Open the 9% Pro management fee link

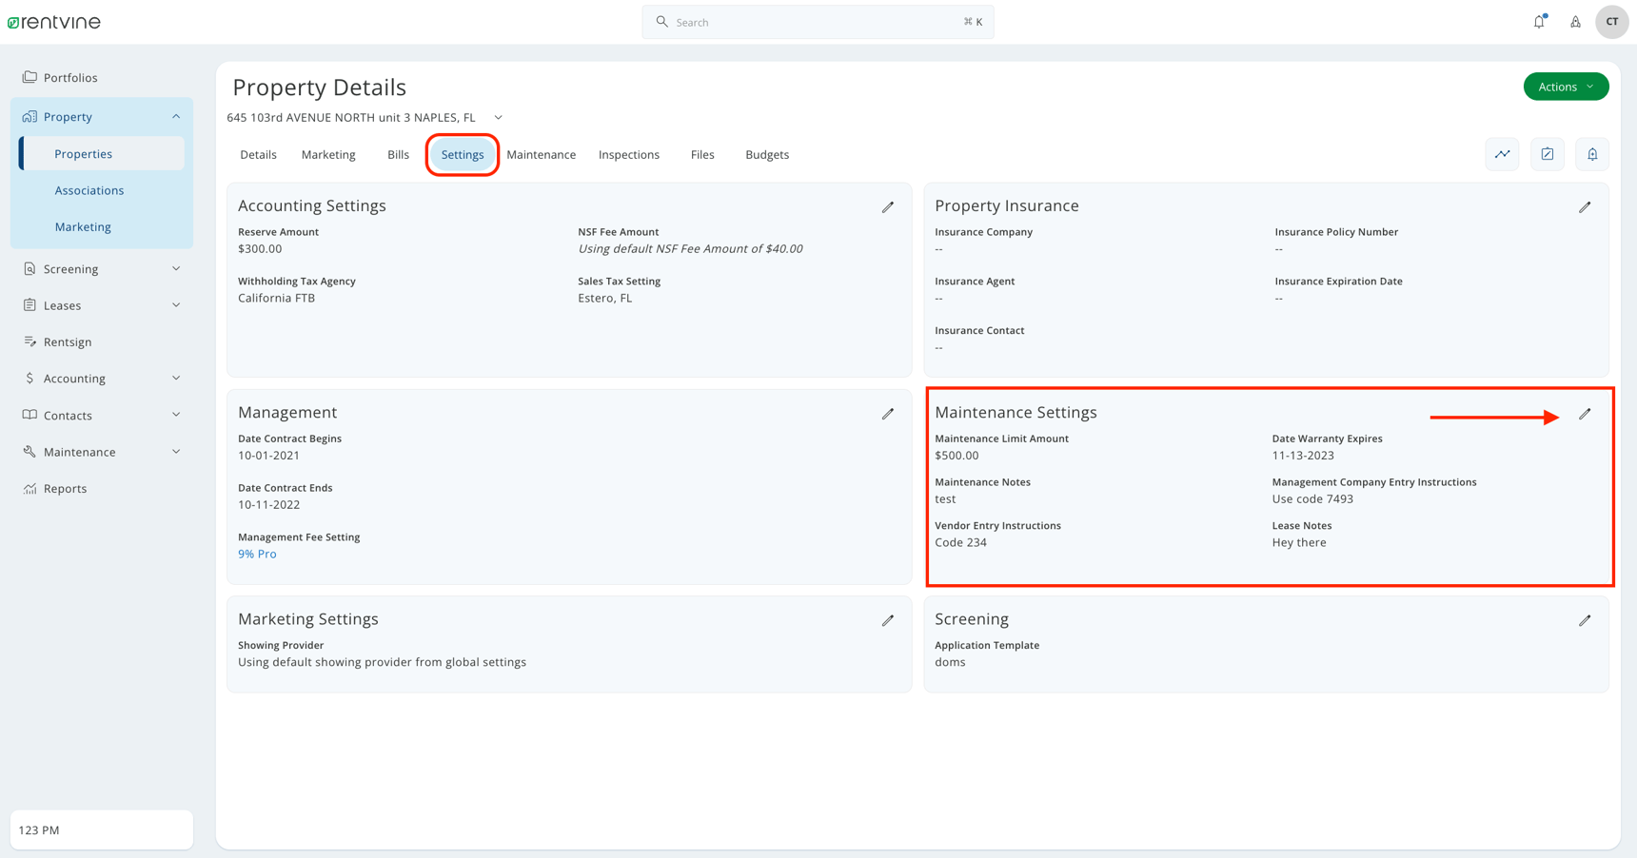(x=257, y=554)
